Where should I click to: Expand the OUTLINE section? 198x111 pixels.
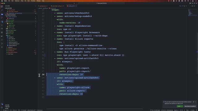pyautogui.click(x=7, y=105)
